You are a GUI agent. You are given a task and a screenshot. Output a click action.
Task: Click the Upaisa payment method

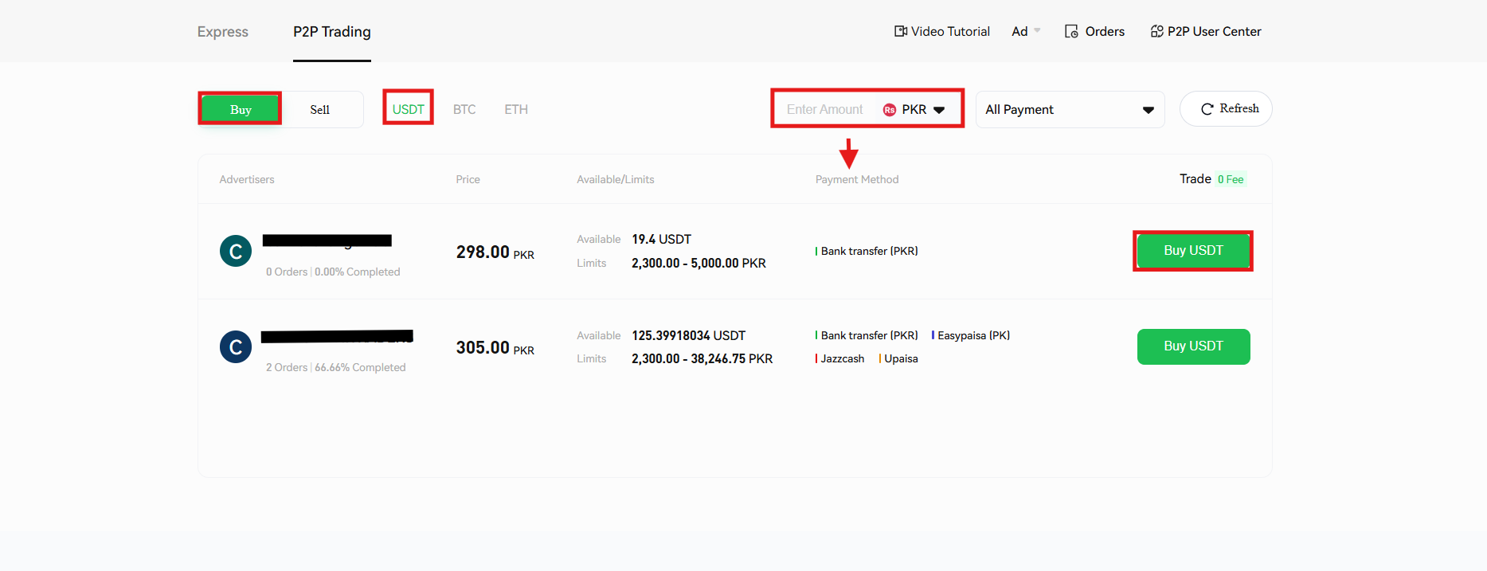tap(898, 358)
